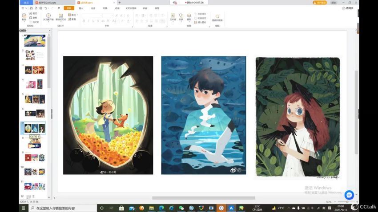The image size is (378, 212).
Task: Open Find and Replace magnifier icon
Action: coord(217,16)
